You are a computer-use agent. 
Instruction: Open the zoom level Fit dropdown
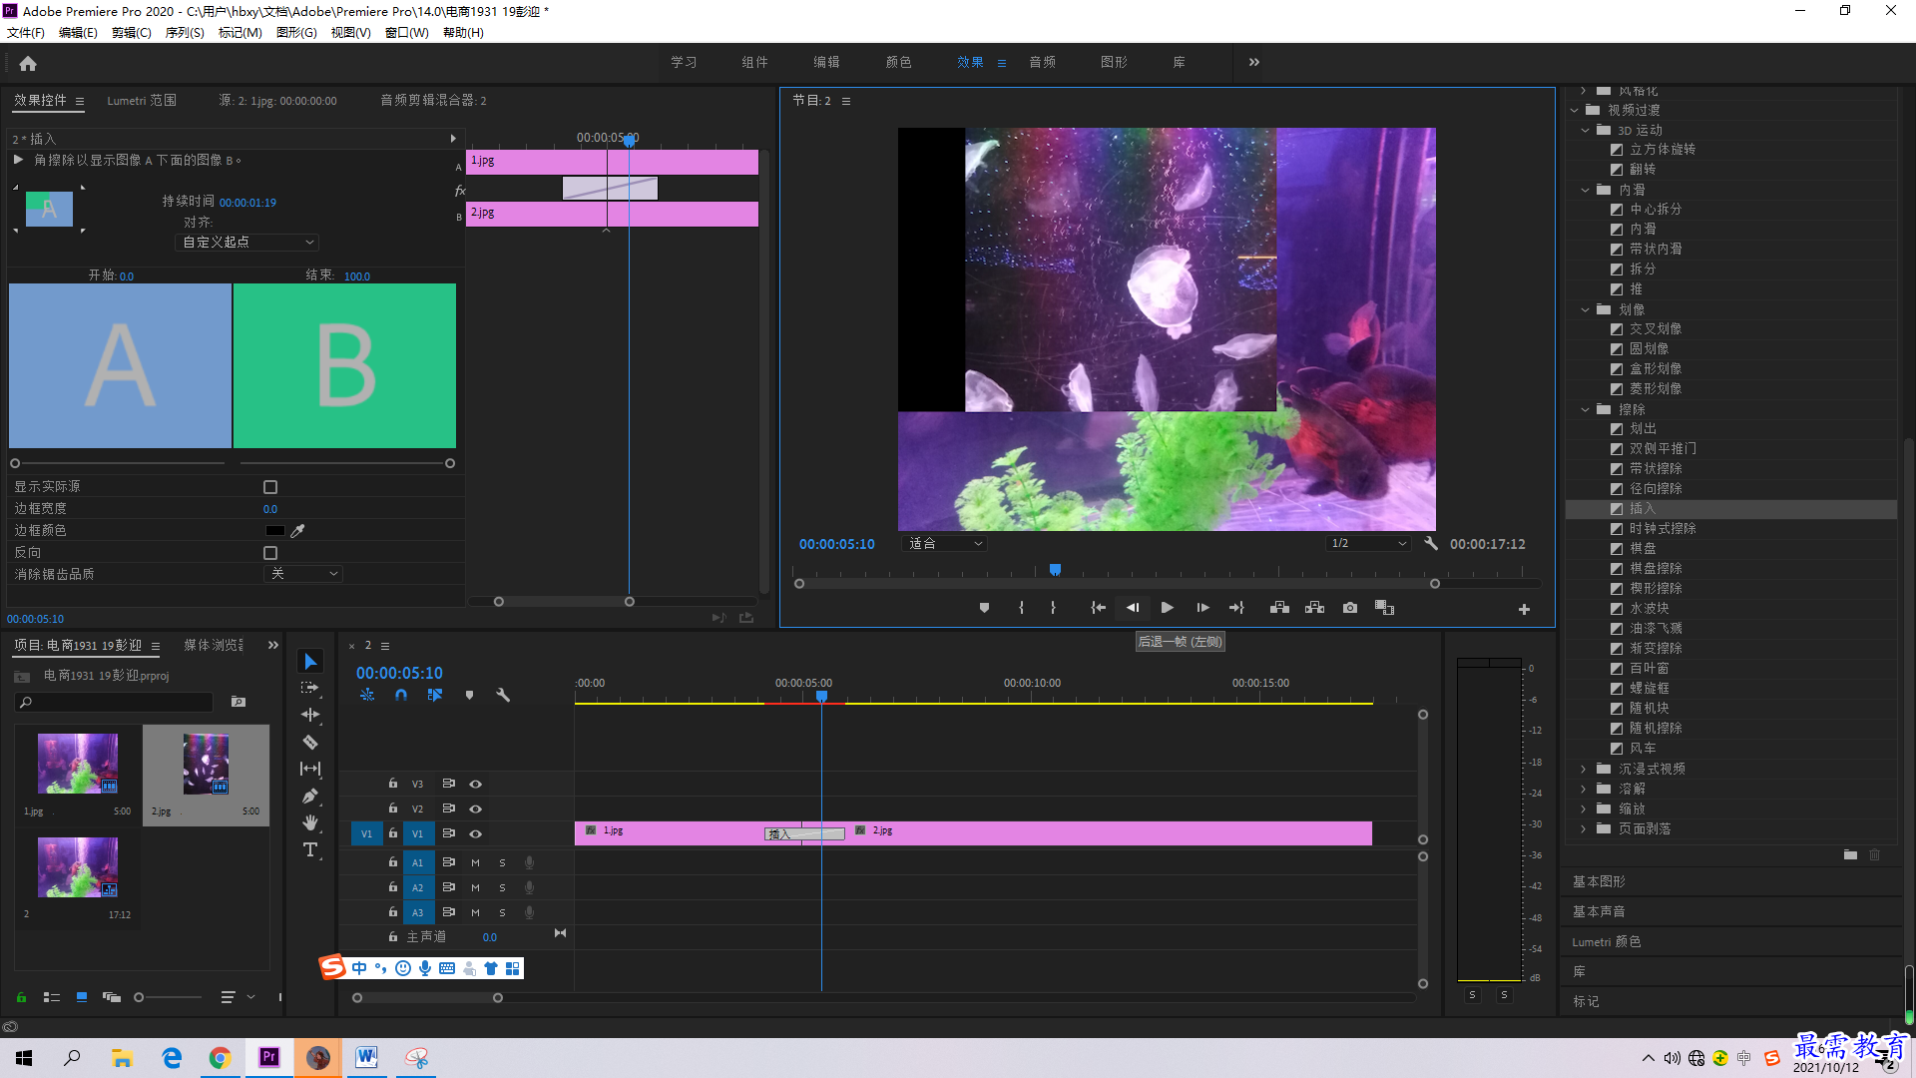click(x=944, y=544)
